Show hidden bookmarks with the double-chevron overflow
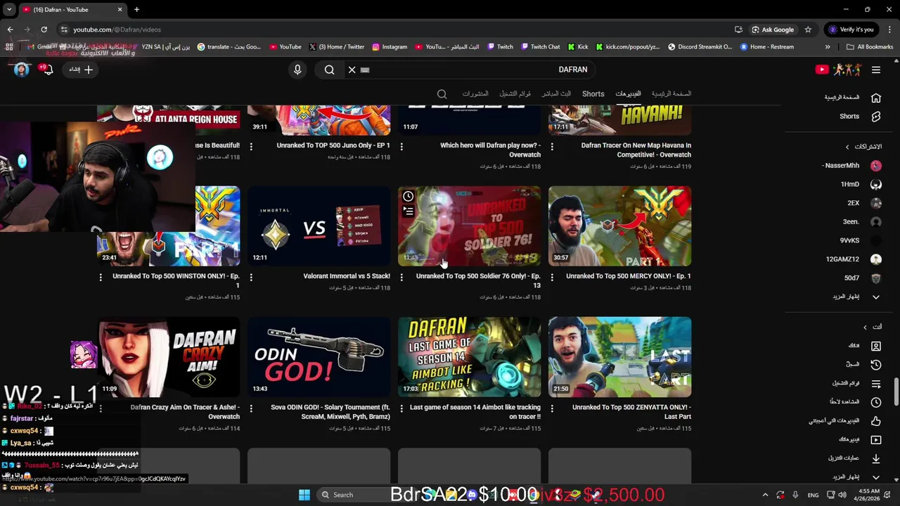Screen dimensions: 900x506 click(828, 47)
